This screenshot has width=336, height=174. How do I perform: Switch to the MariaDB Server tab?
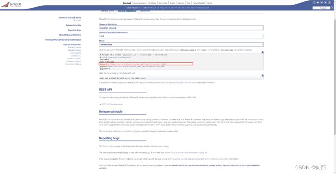(x=107, y=11)
